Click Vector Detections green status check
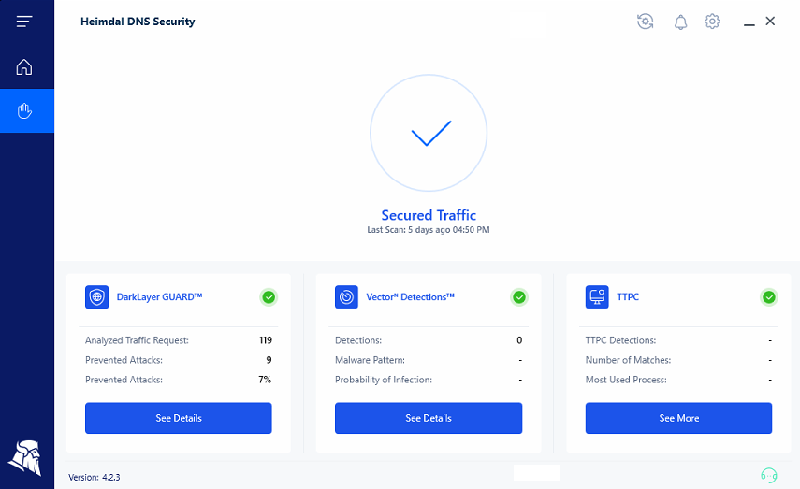 coord(519,296)
